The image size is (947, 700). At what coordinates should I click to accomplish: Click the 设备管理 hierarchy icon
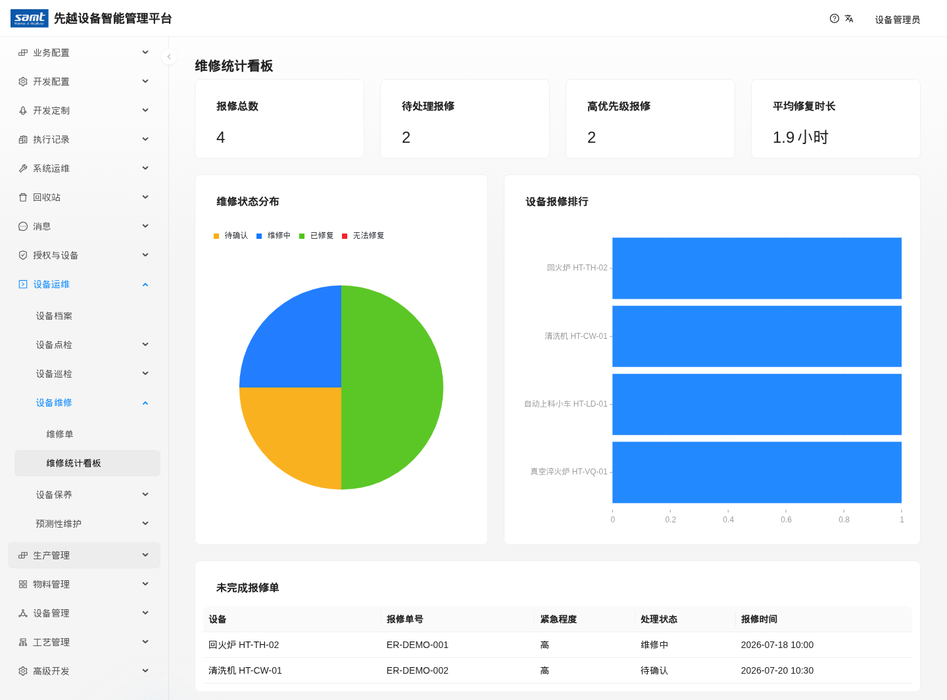point(23,613)
